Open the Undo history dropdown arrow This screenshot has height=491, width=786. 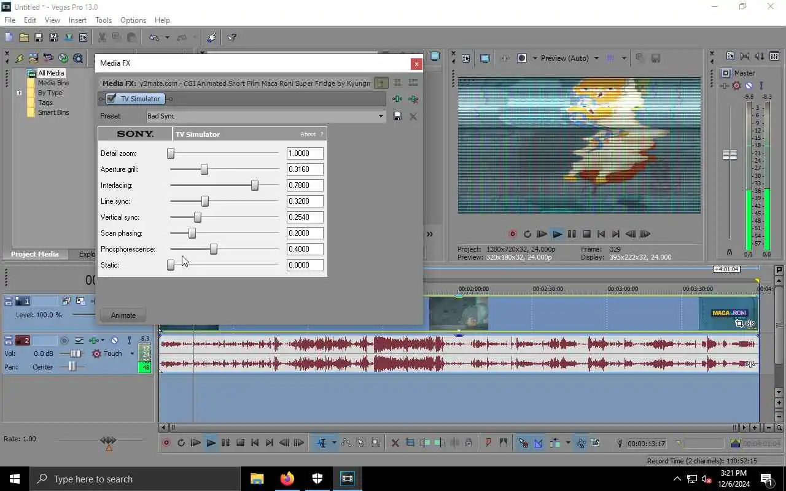coord(167,37)
